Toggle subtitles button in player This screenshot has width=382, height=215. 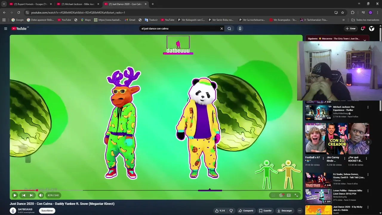click(273, 195)
